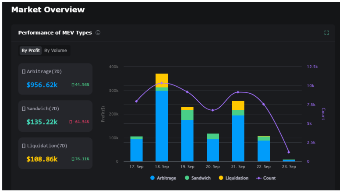The width and height of the screenshot is (343, 193).
Task: Click the info icon beside Performance of MEV Types
Action: pos(98,32)
